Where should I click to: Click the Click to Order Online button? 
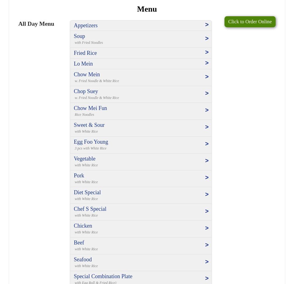pos(250,22)
